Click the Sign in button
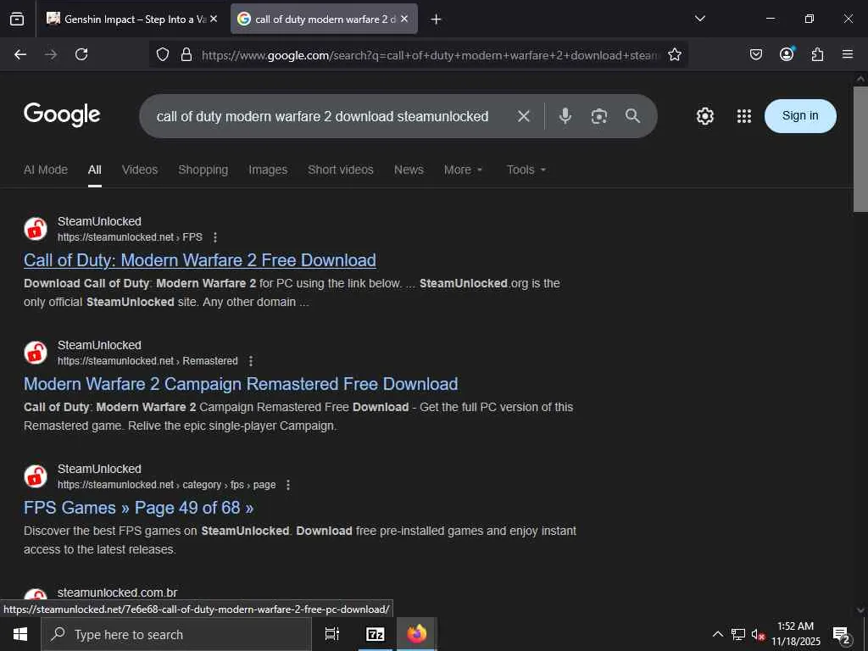This screenshot has width=868, height=651. pyautogui.click(x=800, y=115)
